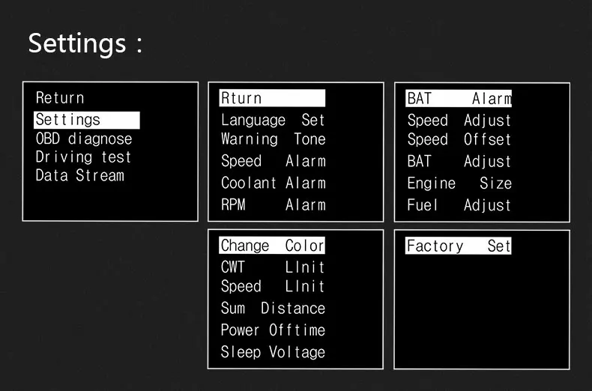Open Language Set option
Viewport: 592px width, 391px height.
273,121
